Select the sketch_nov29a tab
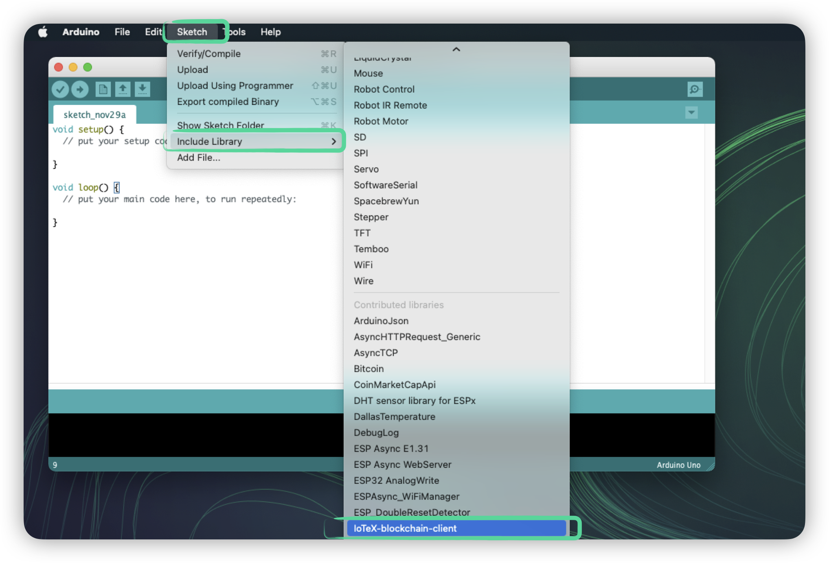The width and height of the screenshot is (829, 563). (x=94, y=115)
